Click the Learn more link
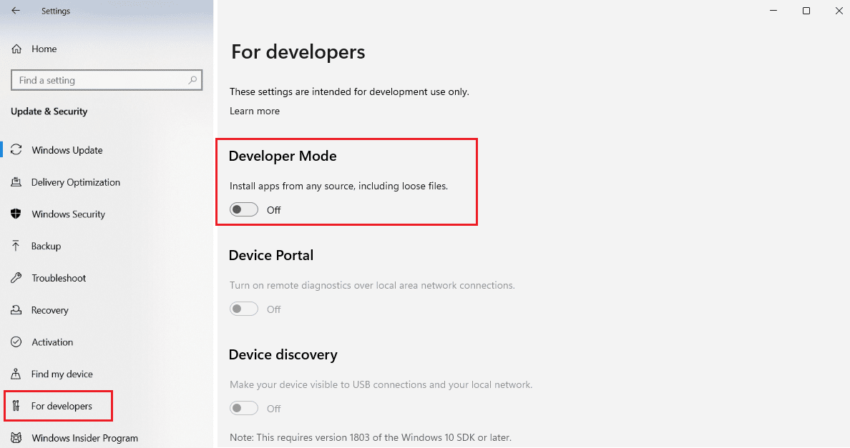850x448 pixels. tap(255, 111)
